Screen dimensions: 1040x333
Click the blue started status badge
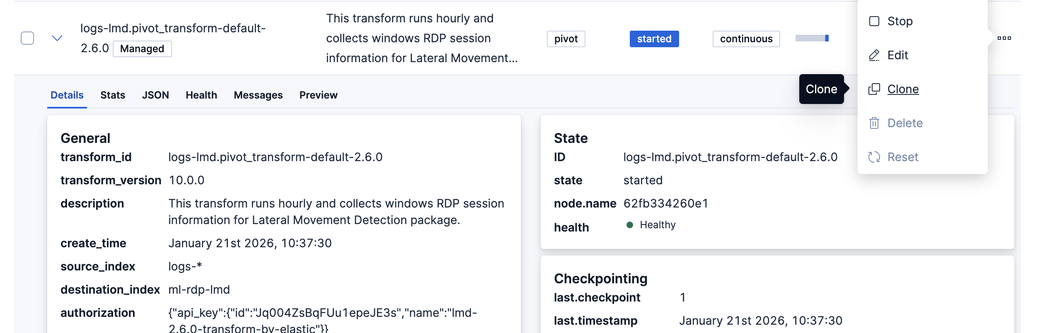pyautogui.click(x=654, y=39)
